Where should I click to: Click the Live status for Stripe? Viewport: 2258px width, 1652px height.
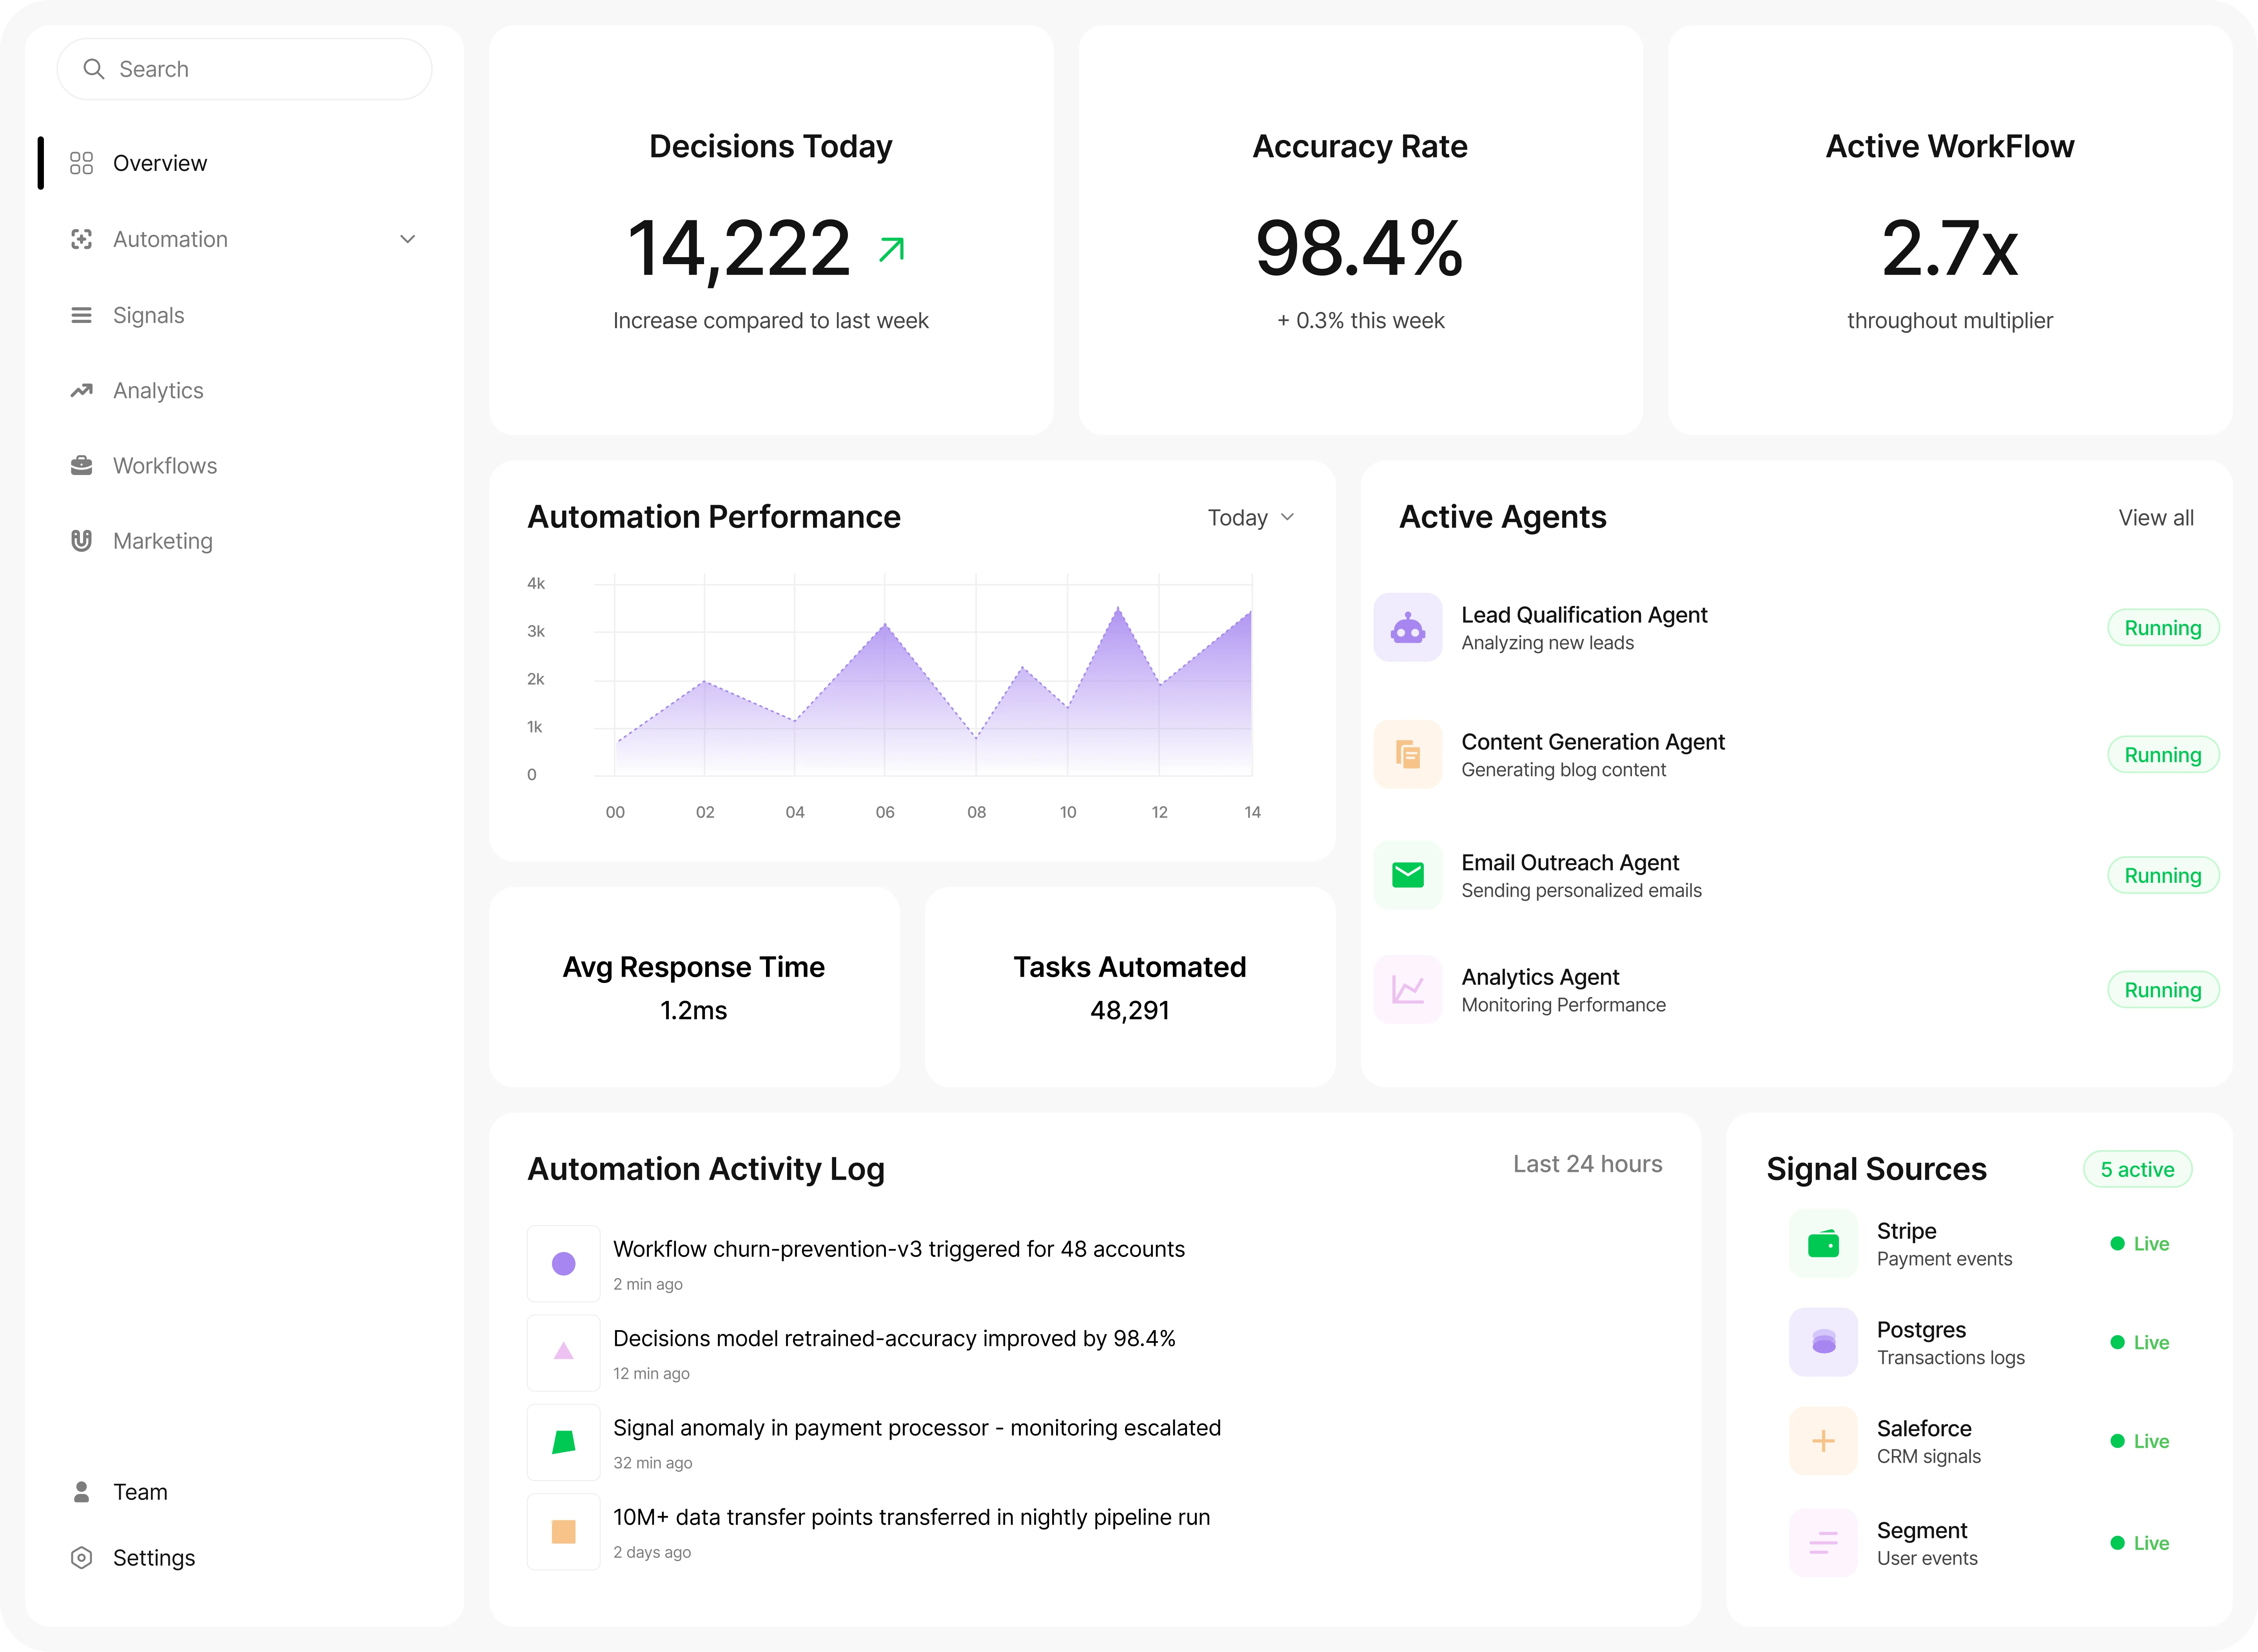pos(2140,1244)
